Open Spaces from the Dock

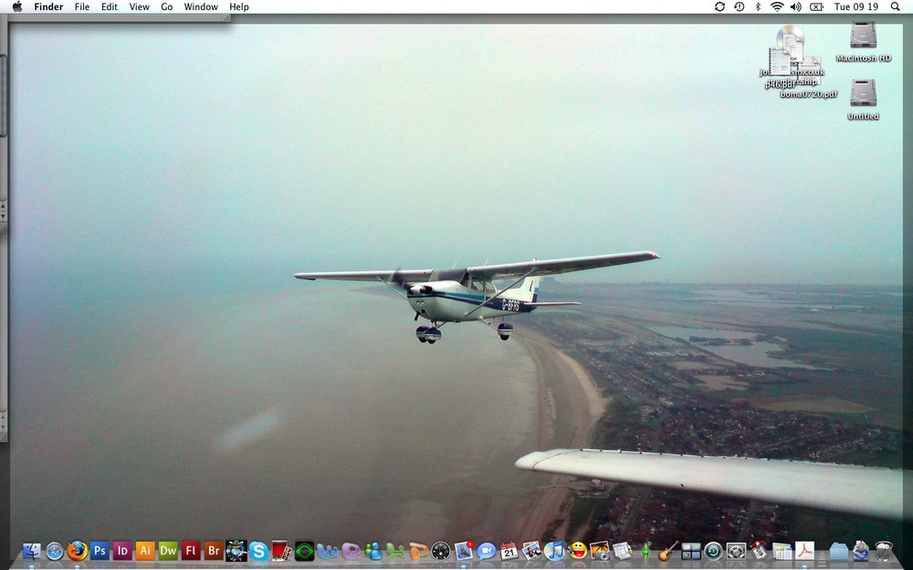tap(690, 550)
